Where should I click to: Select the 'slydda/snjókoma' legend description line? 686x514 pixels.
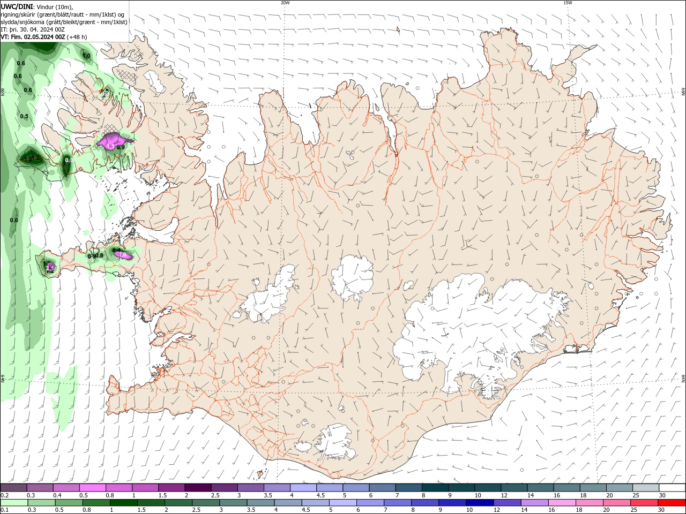pyautogui.click(x=64, y=22)
